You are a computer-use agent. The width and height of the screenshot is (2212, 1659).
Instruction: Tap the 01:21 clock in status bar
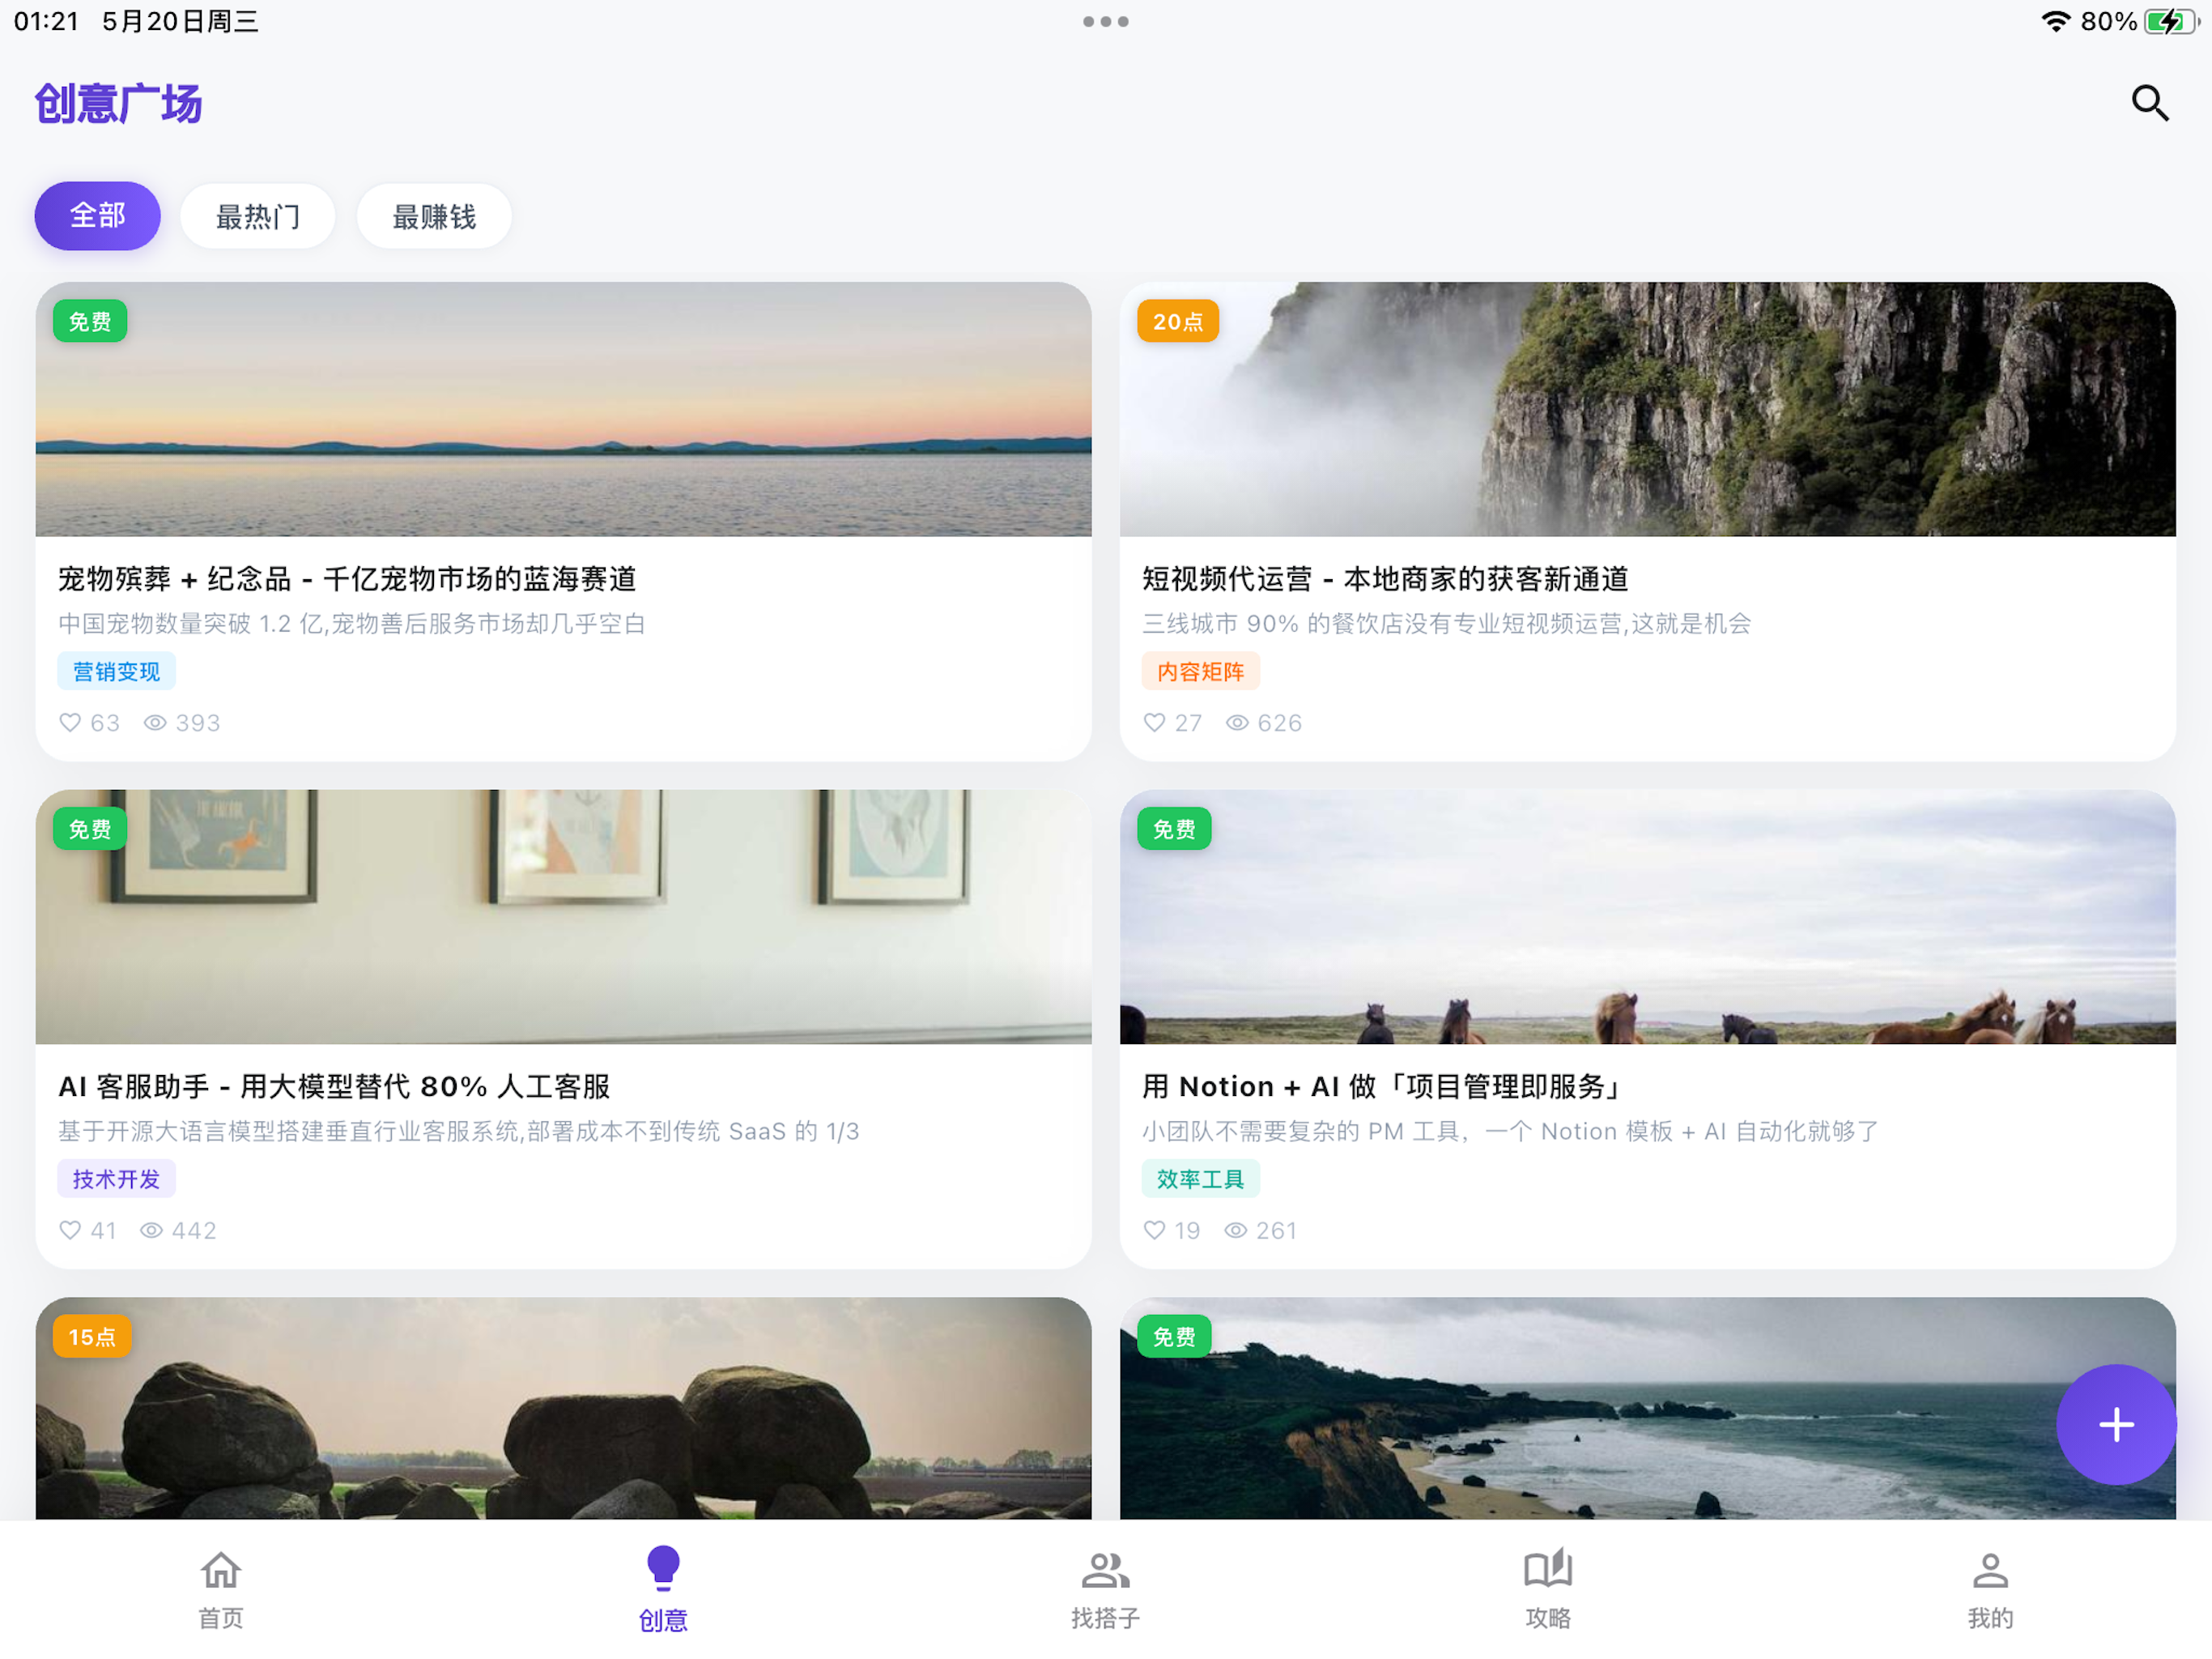pos(46,21)
